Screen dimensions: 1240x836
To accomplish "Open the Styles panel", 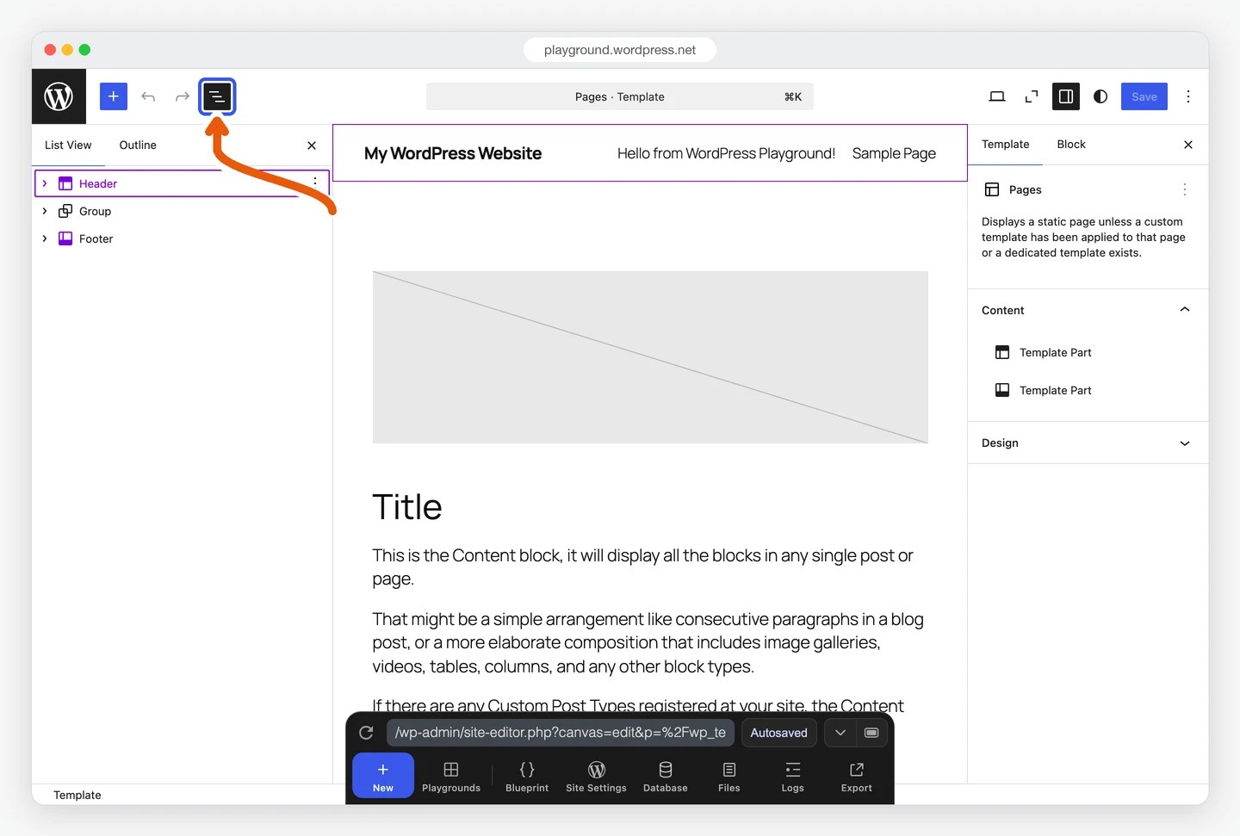I will [x=1100, y=96].
